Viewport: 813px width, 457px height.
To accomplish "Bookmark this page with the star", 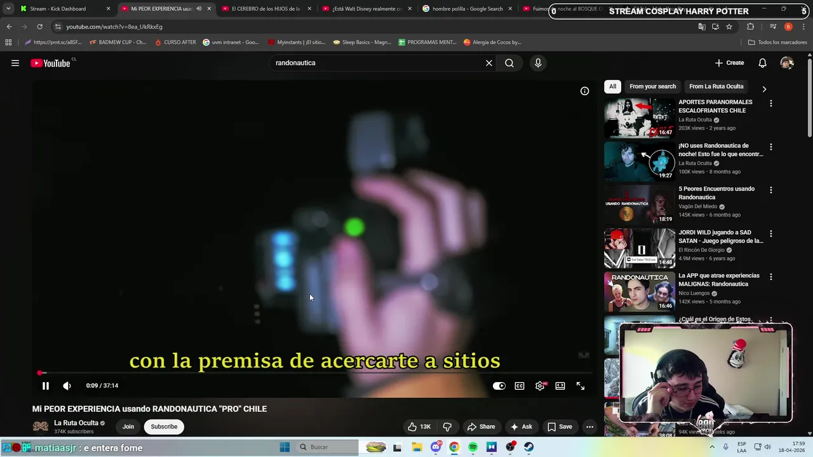I will point(729,27).
